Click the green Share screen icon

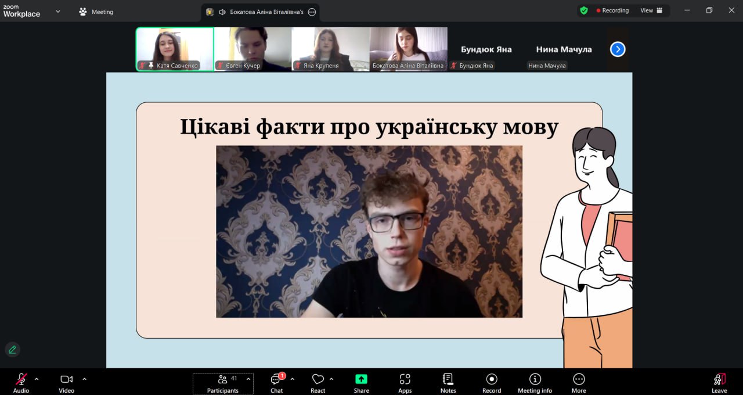(361, 379)
